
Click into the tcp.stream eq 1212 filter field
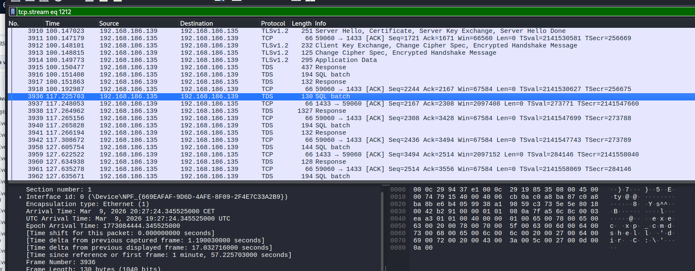coord(355,12)
